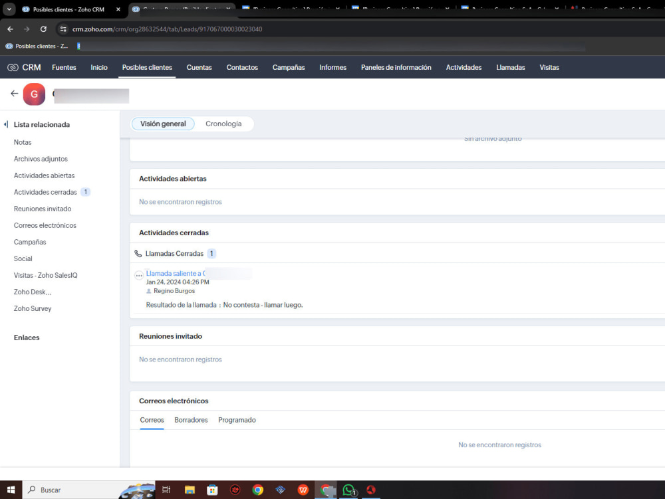Jump to Archivos adjuntos in related list
This screenshot has width=665, height=499.
click(x=41, y=159)
